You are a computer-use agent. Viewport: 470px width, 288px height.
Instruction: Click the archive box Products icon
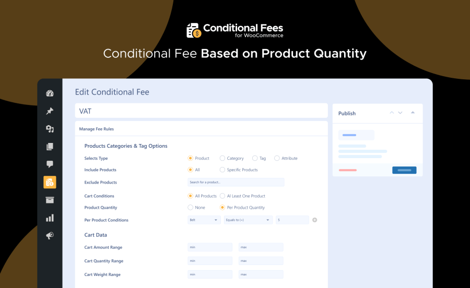click(50, 200)
